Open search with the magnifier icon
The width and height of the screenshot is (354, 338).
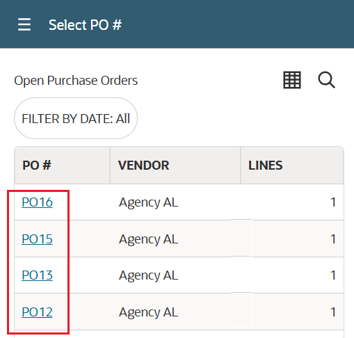pyautogui.click(x=326, y=80)
